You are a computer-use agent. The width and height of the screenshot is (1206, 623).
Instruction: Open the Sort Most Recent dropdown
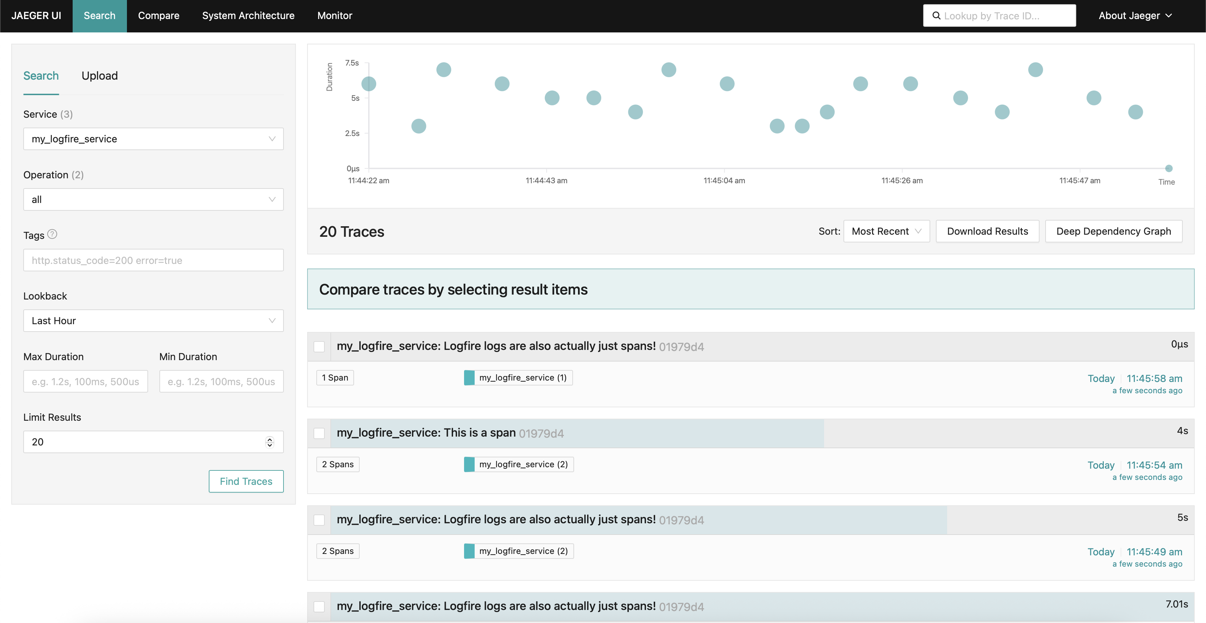pyautogui.click(x=886, y=232)
